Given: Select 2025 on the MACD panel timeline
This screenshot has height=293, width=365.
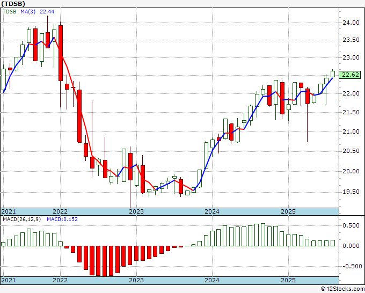Looking at the screenshot, I should [288, 280].
